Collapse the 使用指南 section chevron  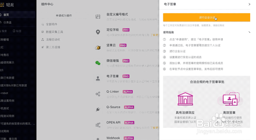(x=249, y=32)
